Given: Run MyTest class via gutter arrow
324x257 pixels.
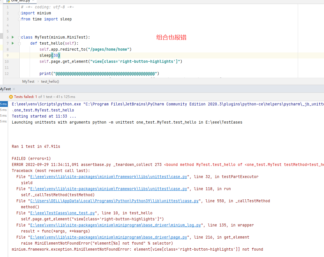Looking at the screenshot, I should 13,37.
